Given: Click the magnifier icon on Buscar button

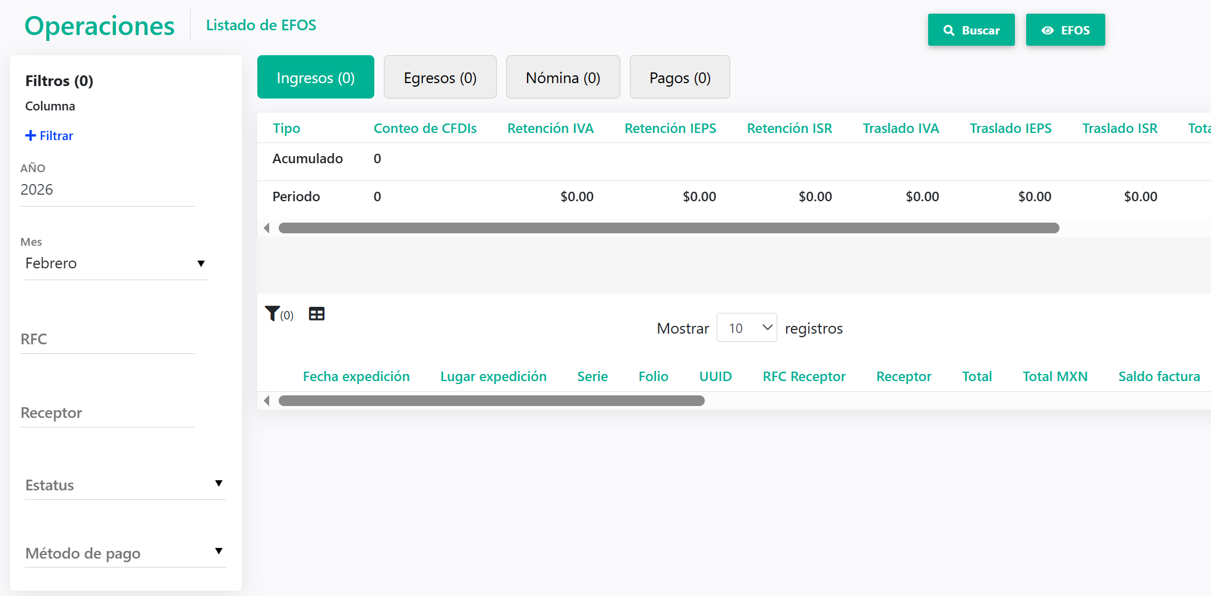Looking at the screenshot, I should click(x=949, y=30).
